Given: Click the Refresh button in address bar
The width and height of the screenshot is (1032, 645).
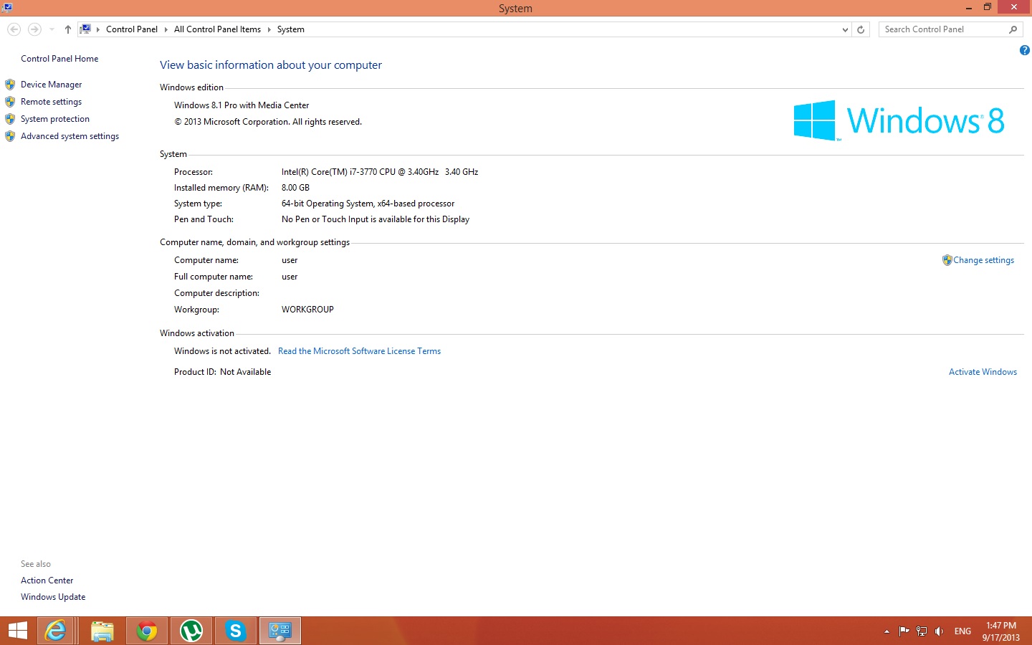Looking at the screenshot, I should click(861, 29).
